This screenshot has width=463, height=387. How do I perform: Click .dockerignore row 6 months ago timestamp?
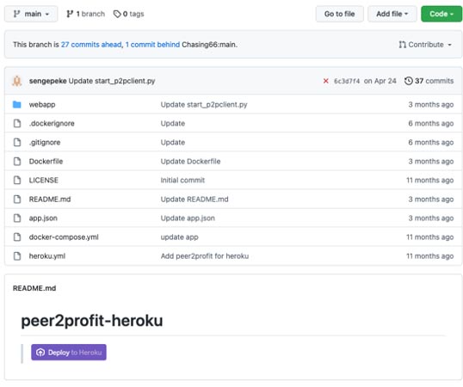click(431, 123)
